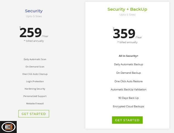Image resolution: width=174 pixels, height=133 pixels.
Task: Click the Hardening Security feature
Action: coord(35,89)
